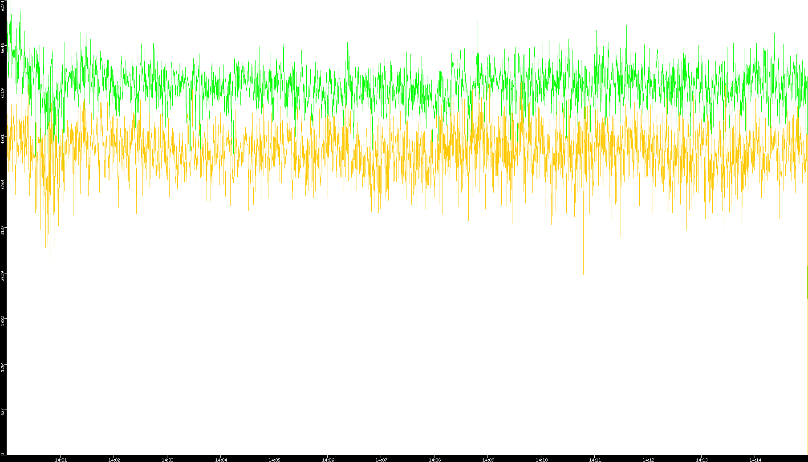Select the 2509 vertical axis label

pos(3,276)
